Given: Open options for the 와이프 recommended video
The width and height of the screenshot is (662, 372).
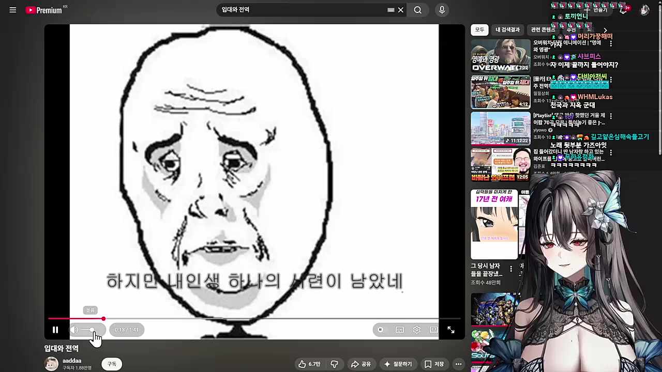Looking at the screenshot, I should point(611,153).
